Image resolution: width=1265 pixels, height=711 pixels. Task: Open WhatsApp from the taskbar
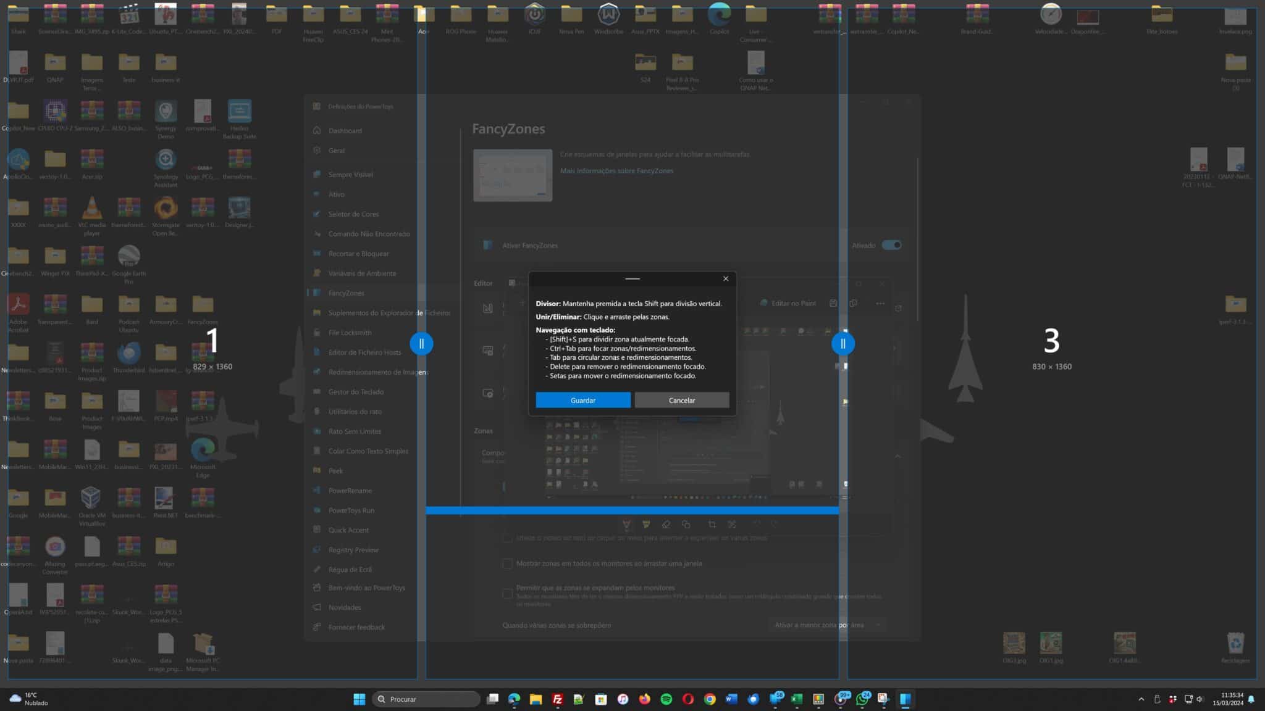[x=862, y=699]
